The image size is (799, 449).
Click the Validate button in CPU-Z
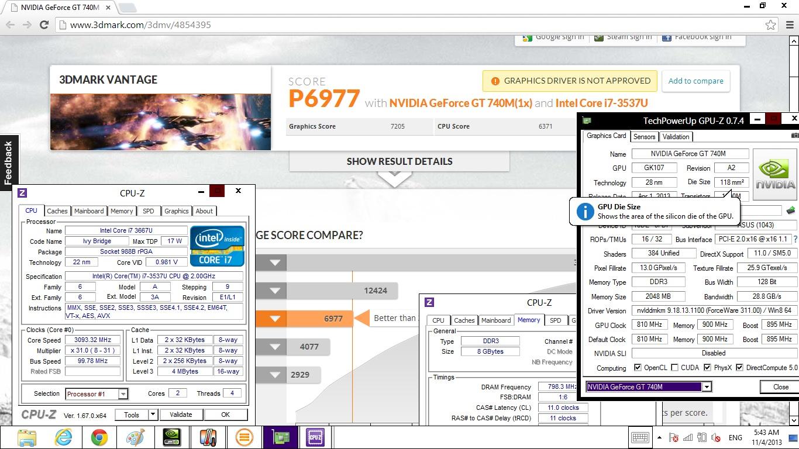coord(181,415)
